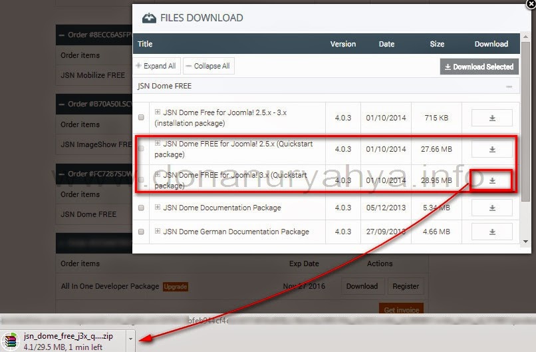Collapse Order #FC7287SDW section
Viewport: 536px width, 352px height.
(x=62, y=174)
